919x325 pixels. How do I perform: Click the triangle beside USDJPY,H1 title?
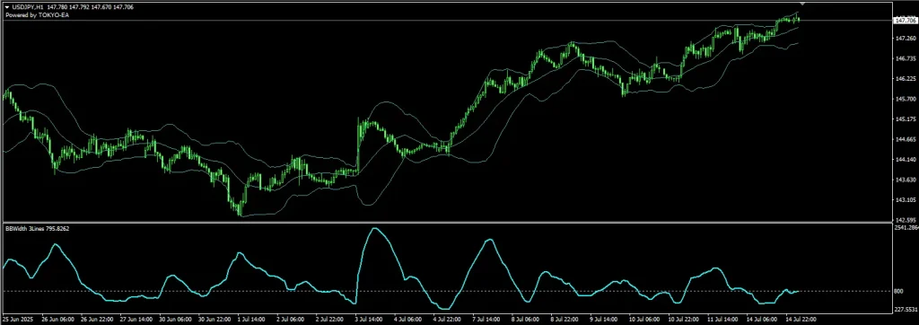coord(6,7)
